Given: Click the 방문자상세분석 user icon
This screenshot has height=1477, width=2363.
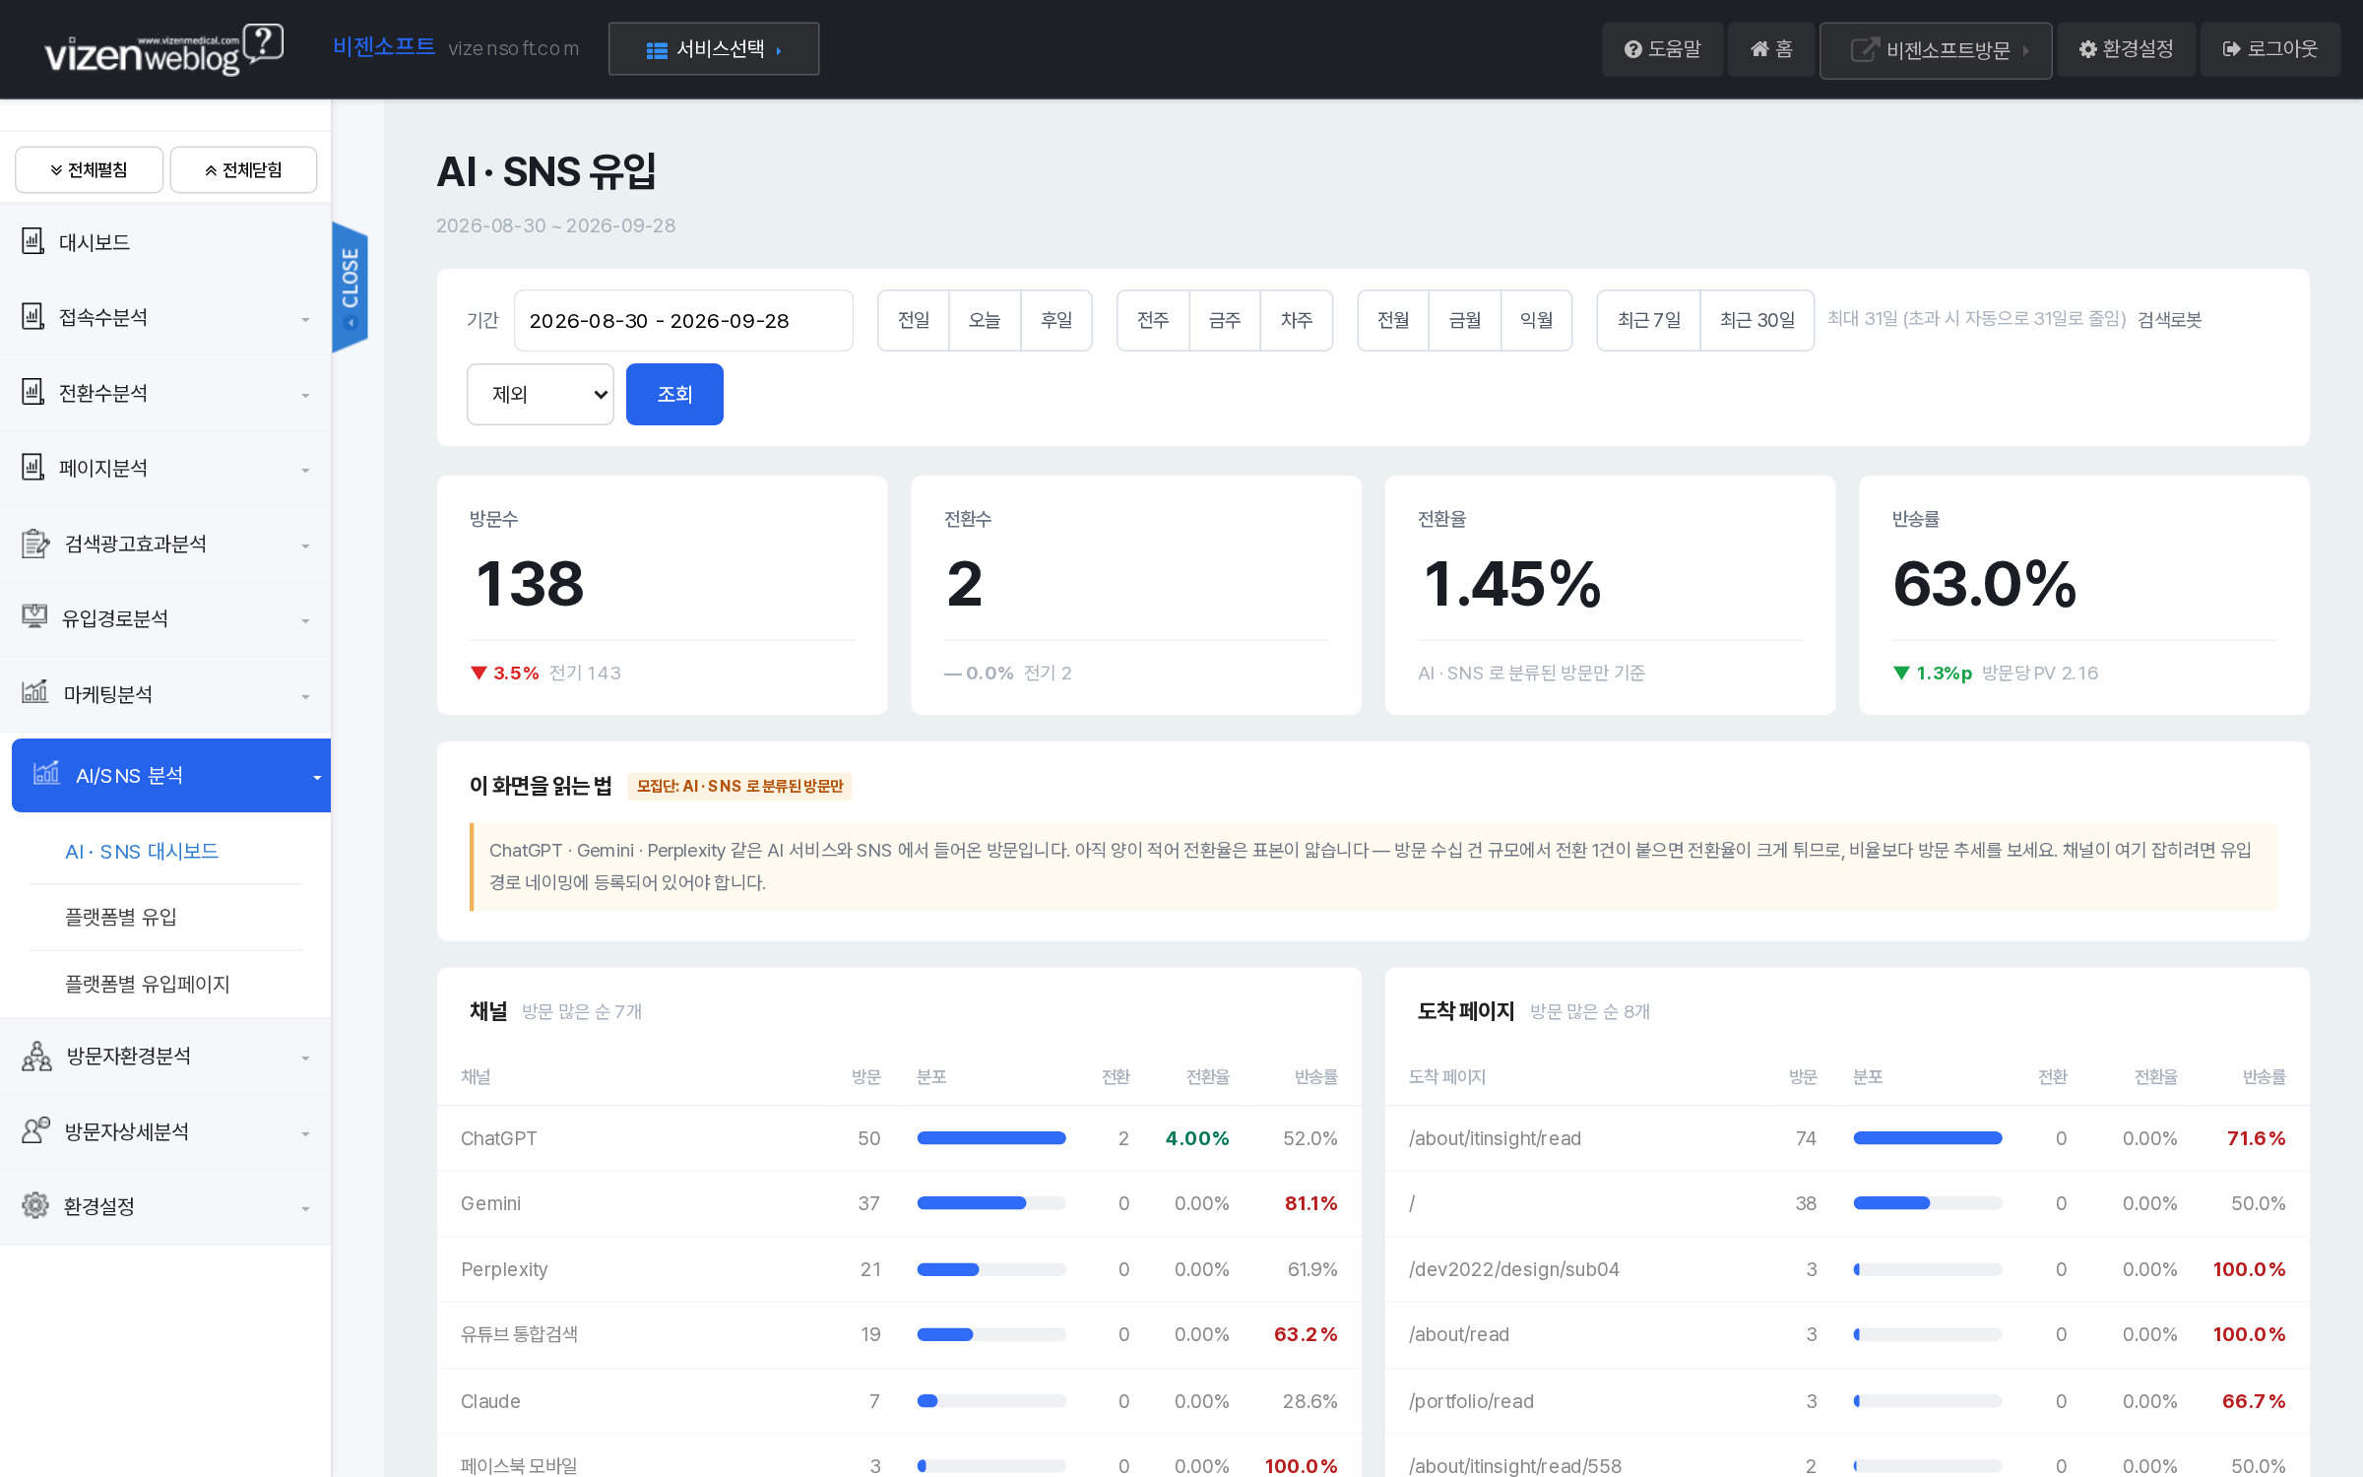Looking at the screenshot, I should point(35,1130).
